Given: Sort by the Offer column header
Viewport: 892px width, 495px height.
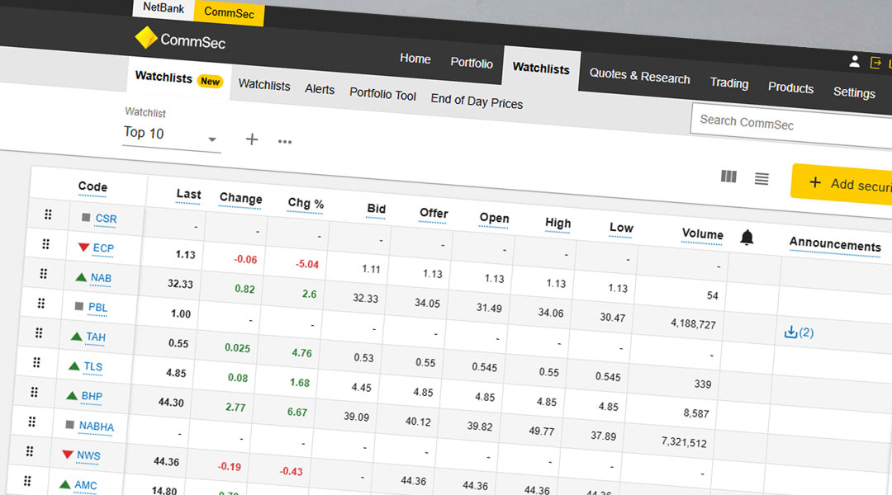Looking at the screenshot, I should click(434, 213).
